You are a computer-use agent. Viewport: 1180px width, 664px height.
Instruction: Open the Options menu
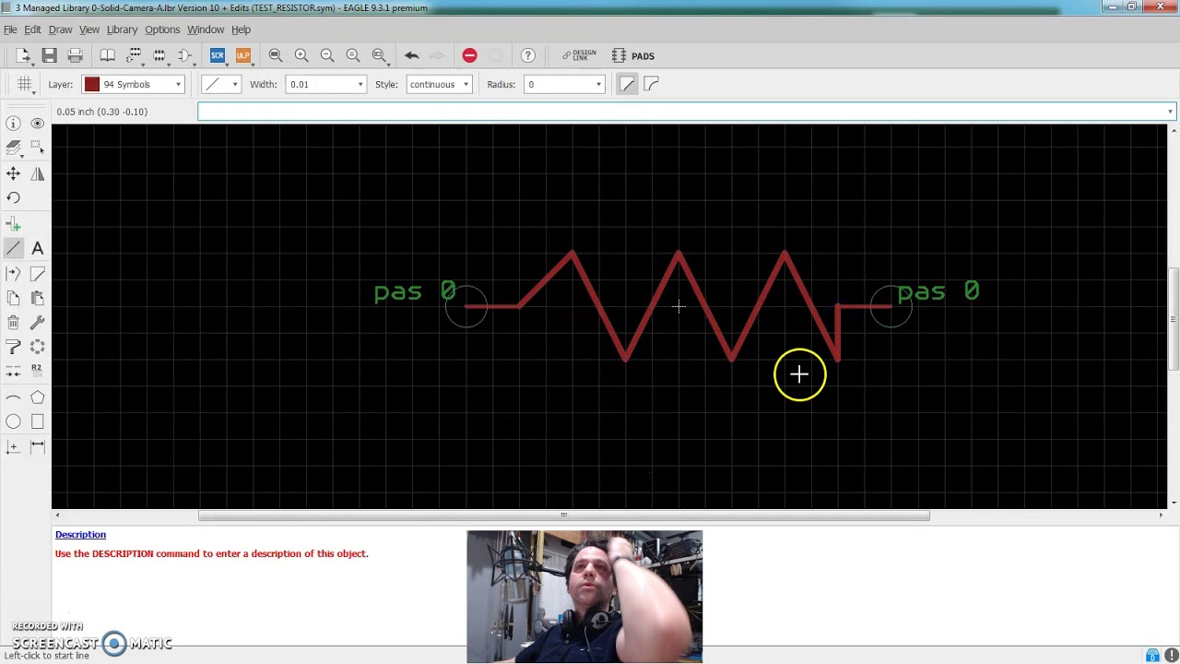(x=162, y=30)
